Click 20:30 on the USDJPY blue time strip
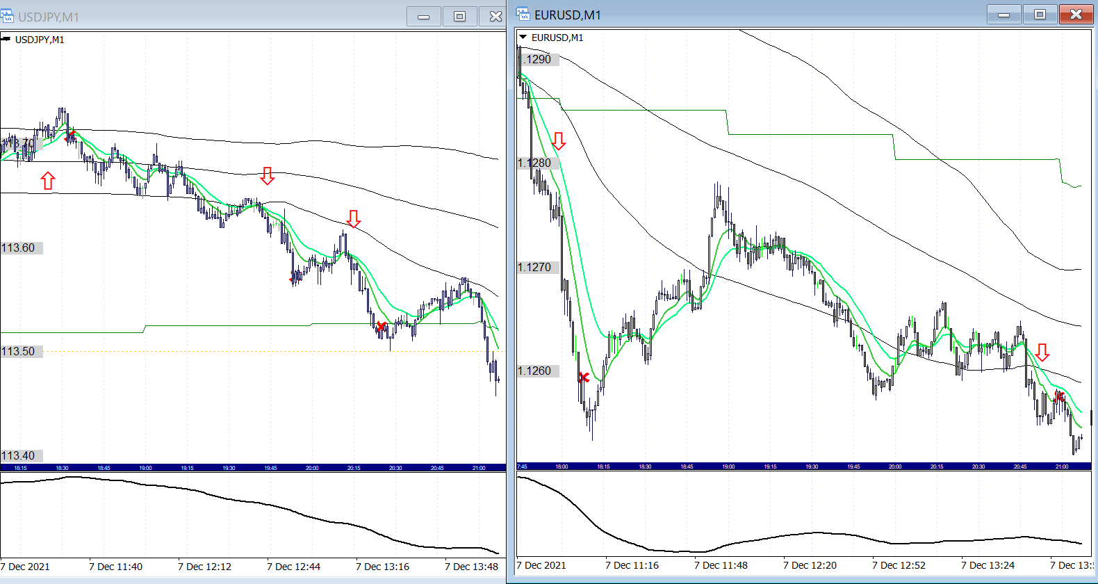This screenshot has height=584, width=1098. (395, 469)
